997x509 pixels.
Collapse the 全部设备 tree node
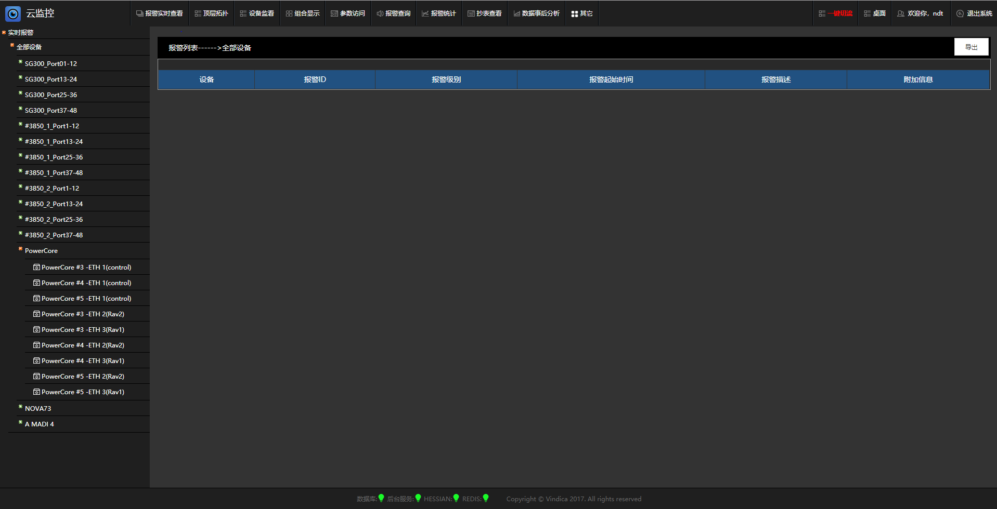pos(12,46)
